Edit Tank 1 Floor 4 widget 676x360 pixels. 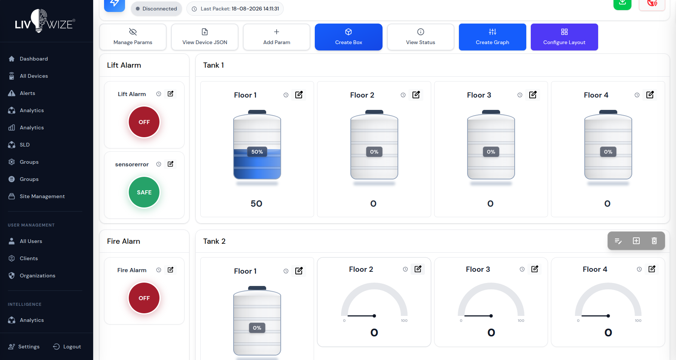650,95
